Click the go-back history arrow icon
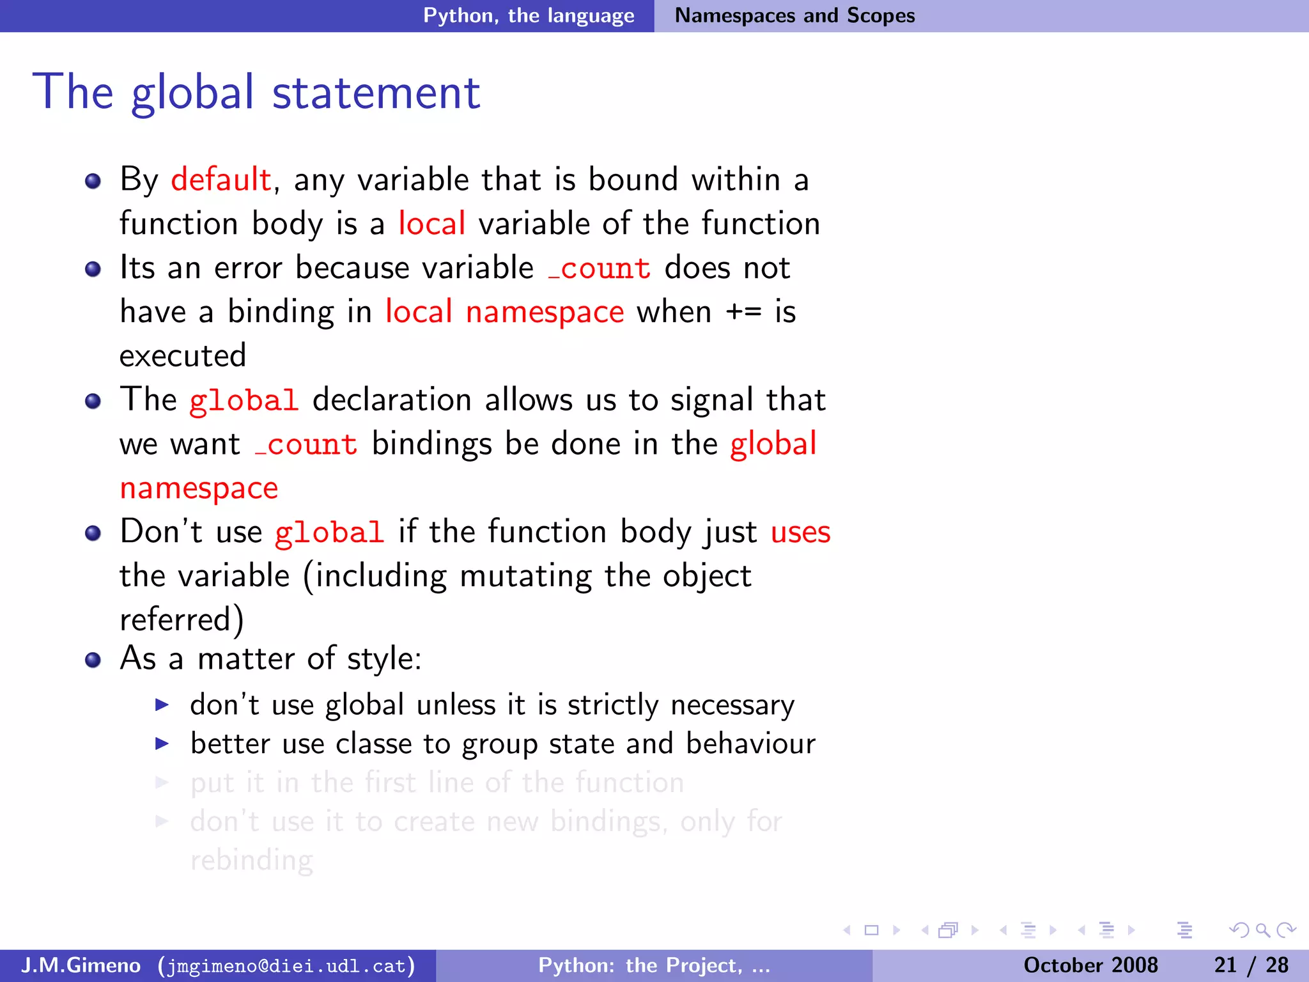This screenshot has height=982, width=1309. coord(1239,930)
